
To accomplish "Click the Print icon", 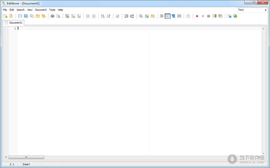I will [53, 16].
